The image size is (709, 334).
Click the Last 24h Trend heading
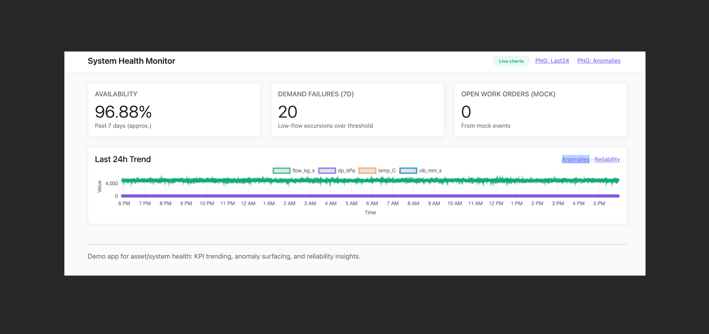[123, 159]
